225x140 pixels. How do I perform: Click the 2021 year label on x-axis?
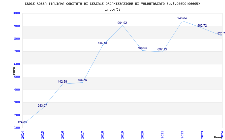click(162, 135)
